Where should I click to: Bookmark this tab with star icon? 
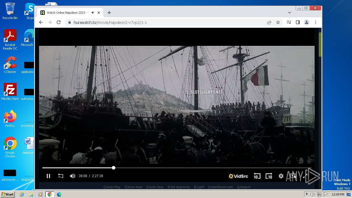point(278,22)
